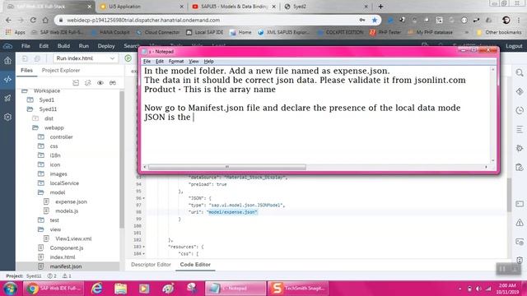Open a new Chrome tab
The width and height of the screenshot is (527, 296).
pos(380,7)
